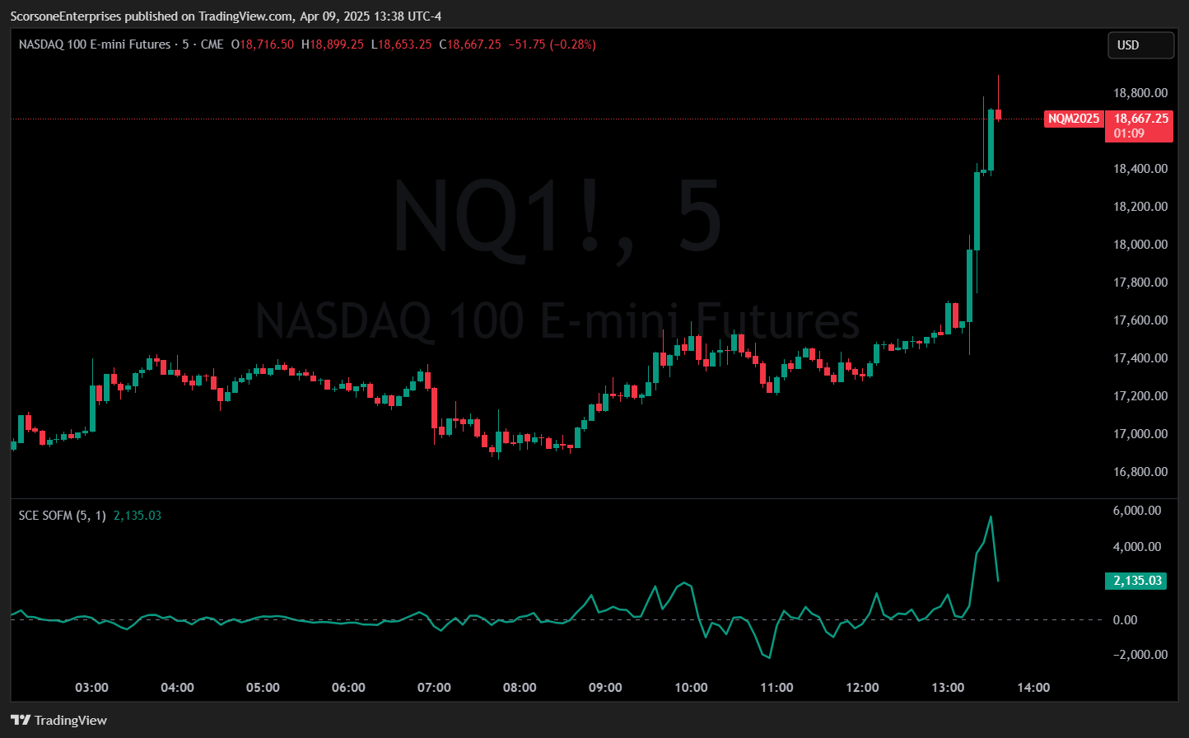Viewport: 1189px width, 738px height.
Task: Click the 11:00 time axis label
Action: tap(777, 688)
